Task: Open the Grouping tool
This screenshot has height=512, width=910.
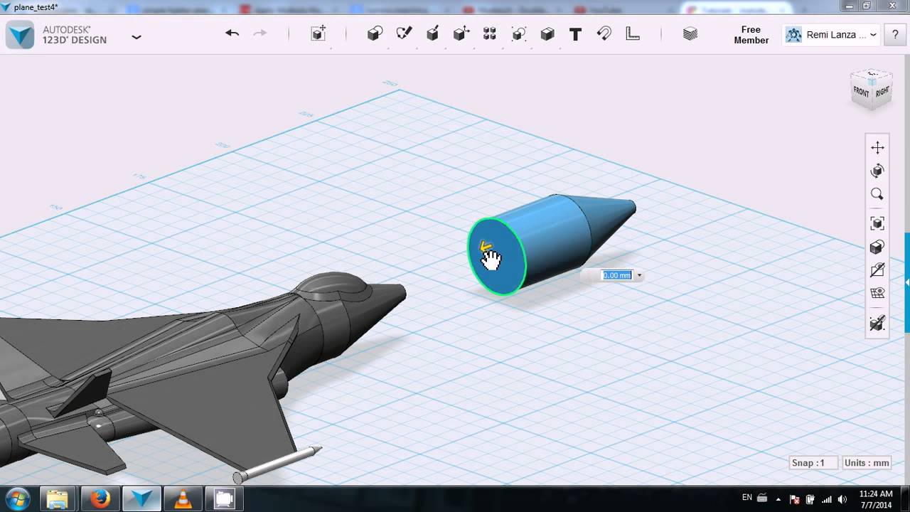Action: pyautogui.click(x=518, y=33)
